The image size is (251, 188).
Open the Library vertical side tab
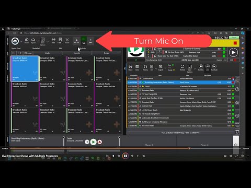(x=7, y=54)
